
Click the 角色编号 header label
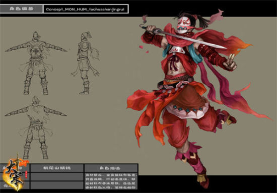pos(22,9)
